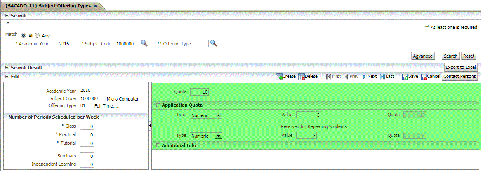Click the Offering Type lookup magnifier icon
Image resolution: width=481 pixels, height=171 pixels.
coord(213,43)
